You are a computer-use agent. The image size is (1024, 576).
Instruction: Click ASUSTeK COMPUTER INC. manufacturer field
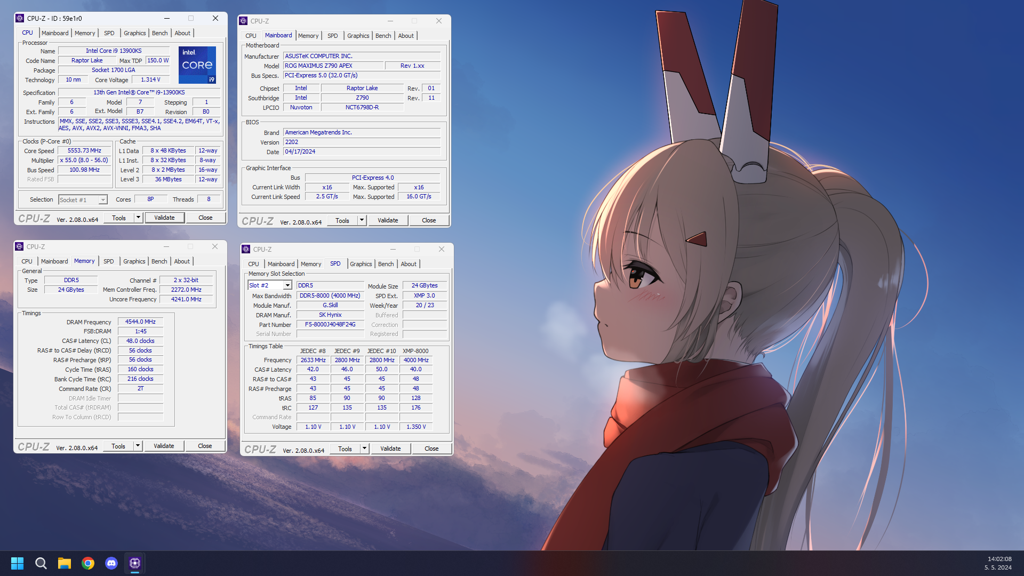click(362, 56)
